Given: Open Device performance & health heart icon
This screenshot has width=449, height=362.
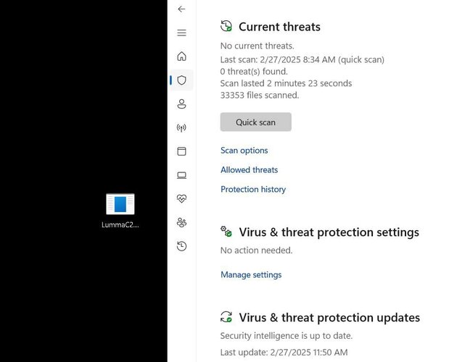Looking at the screenshot, I should tap(181, 198).
